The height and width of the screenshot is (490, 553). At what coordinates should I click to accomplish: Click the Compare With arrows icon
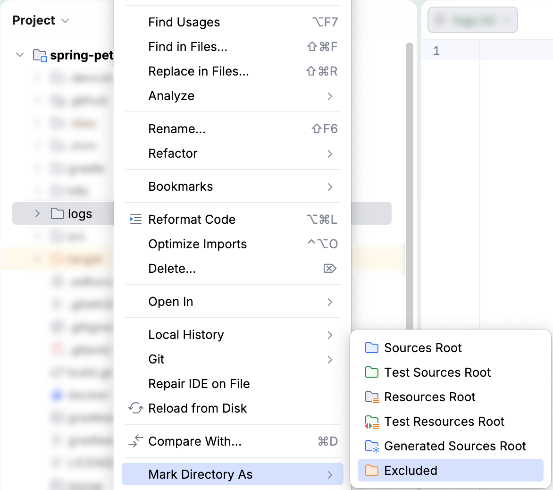(136, 441)
